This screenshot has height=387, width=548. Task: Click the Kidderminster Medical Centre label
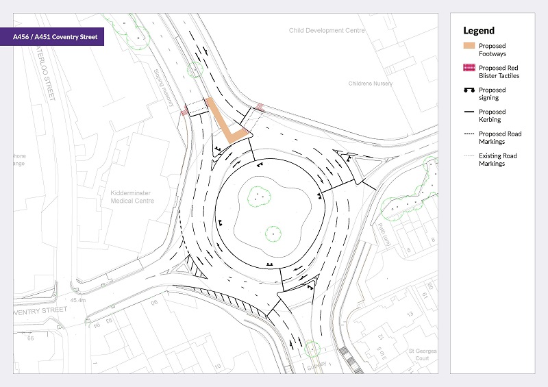coord(133,197)
